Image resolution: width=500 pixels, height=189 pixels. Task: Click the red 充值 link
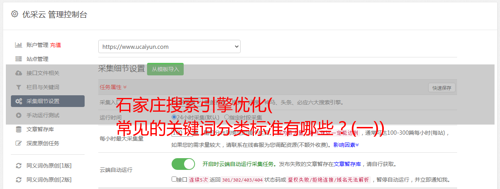(55, 45)
